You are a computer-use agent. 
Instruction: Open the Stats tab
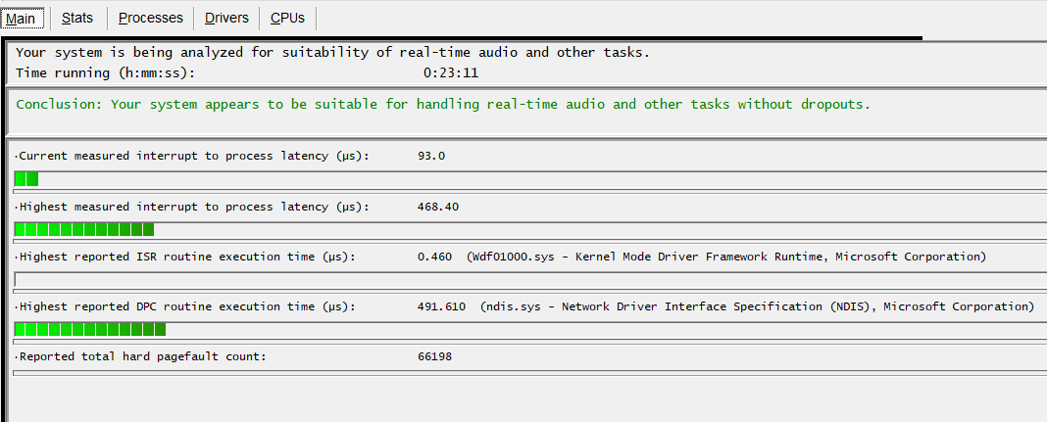point(77,18)
